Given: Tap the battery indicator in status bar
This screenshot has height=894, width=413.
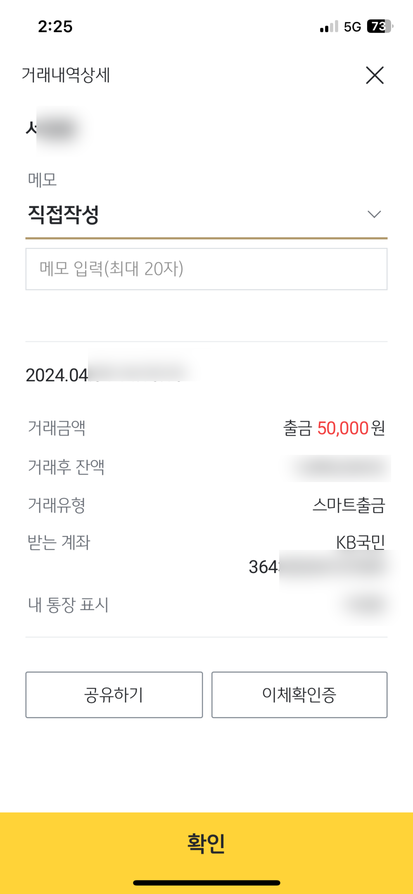Looking at the screenshot, I should click(379, 26).
